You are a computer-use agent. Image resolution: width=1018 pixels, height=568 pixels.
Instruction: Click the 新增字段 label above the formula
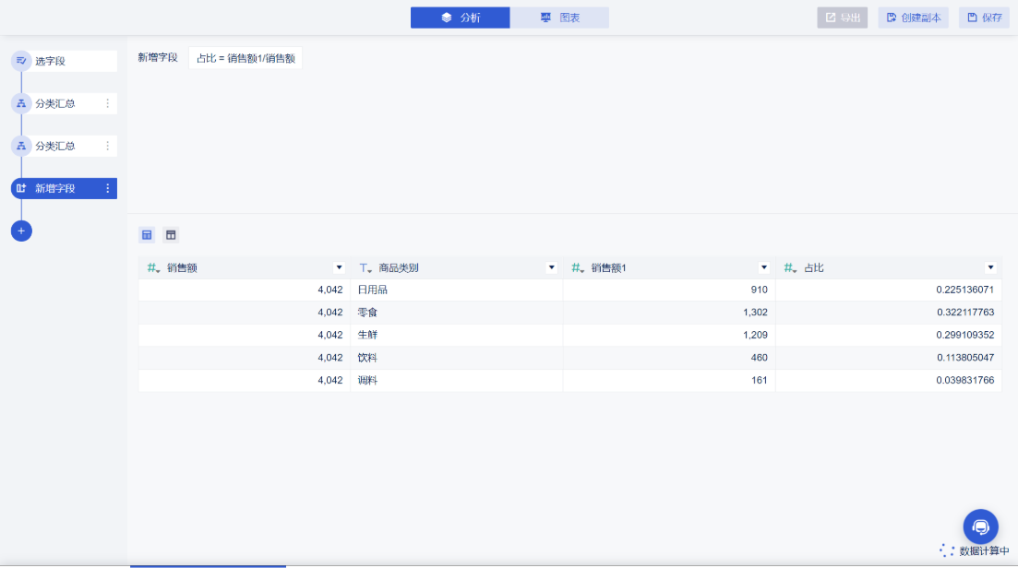[158, 58]
